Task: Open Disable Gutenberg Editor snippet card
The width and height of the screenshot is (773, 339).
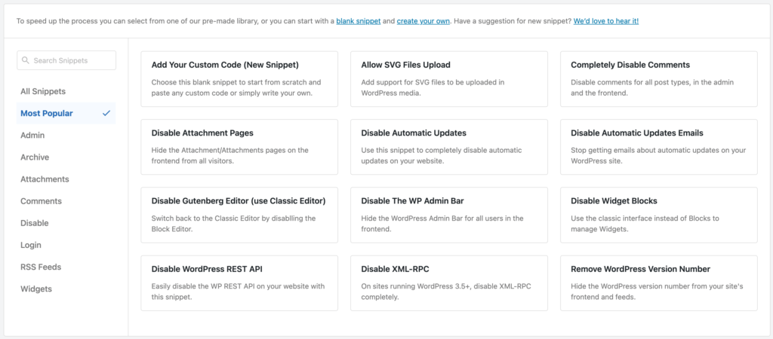Action: click(239, 215)
